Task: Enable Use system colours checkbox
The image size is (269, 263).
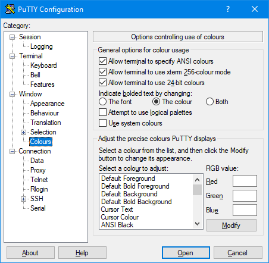Action: pos(102,123)
